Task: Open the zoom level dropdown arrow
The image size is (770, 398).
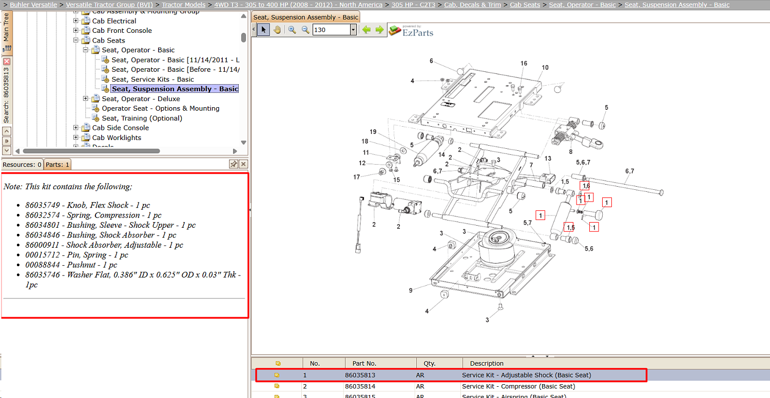Action: tap(353, 30)
